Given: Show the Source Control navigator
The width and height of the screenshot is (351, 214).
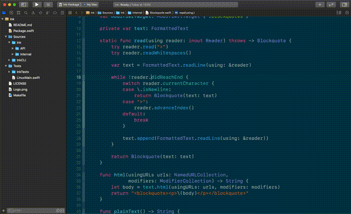Looking at the screenshot, I should (11, 13).
